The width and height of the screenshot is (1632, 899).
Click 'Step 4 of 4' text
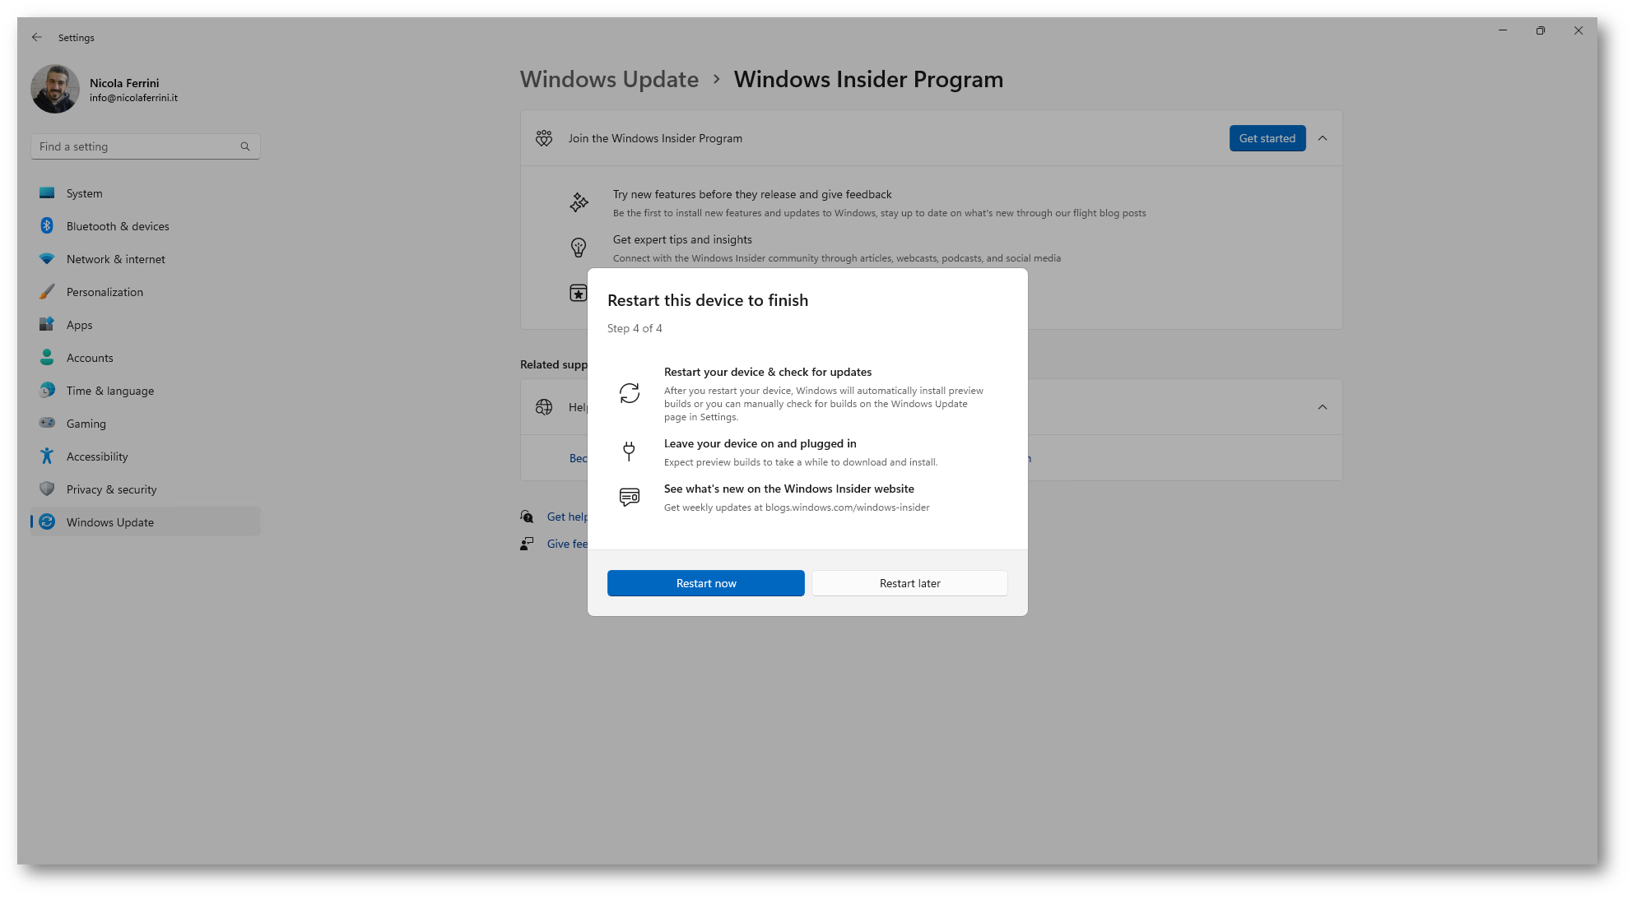pos(635,328)
